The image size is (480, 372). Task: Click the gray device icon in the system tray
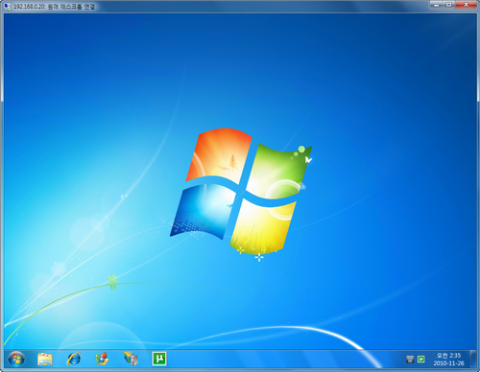pos(410,360)
